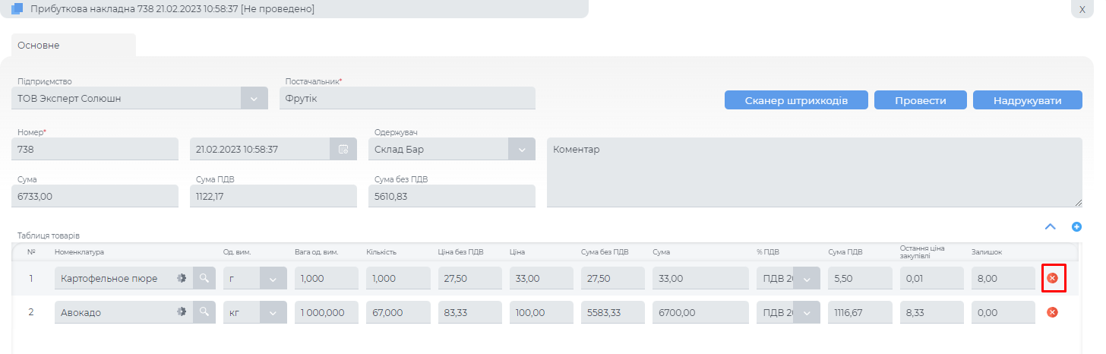Search nomenclature for Авокадо row
The height and width of the screenshot is (354, 1106).
pos(204,312)
